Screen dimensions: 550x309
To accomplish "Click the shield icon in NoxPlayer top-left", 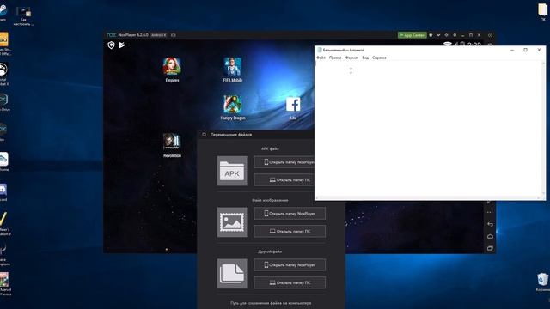I will [x=111, y=45].
